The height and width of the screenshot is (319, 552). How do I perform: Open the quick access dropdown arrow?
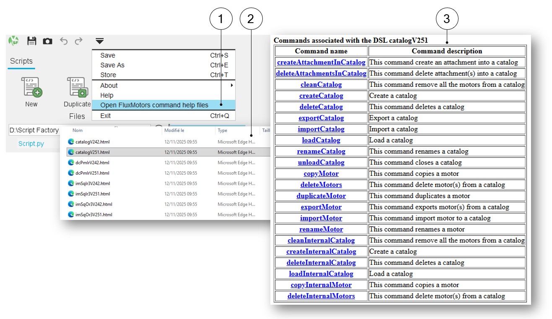(99, 41)
